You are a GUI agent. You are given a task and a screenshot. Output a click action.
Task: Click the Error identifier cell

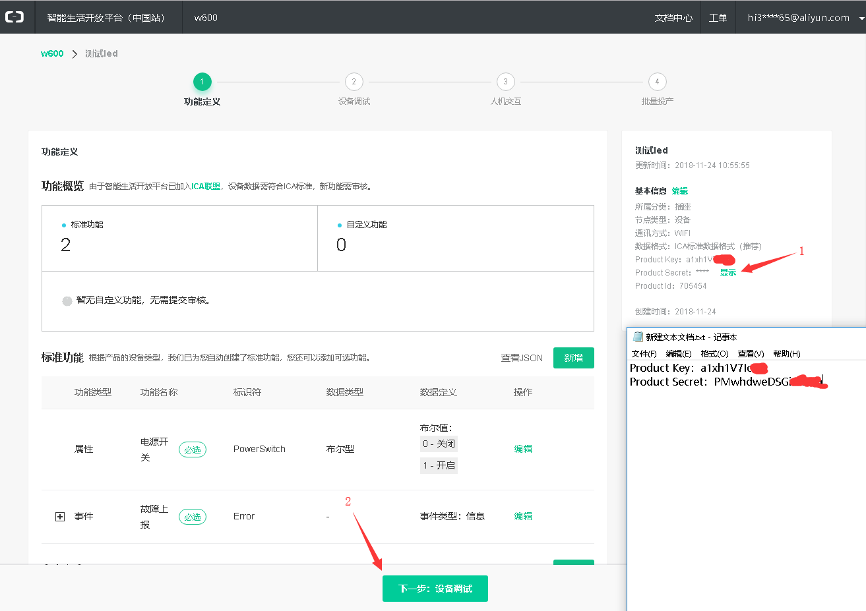click(244, 516)
